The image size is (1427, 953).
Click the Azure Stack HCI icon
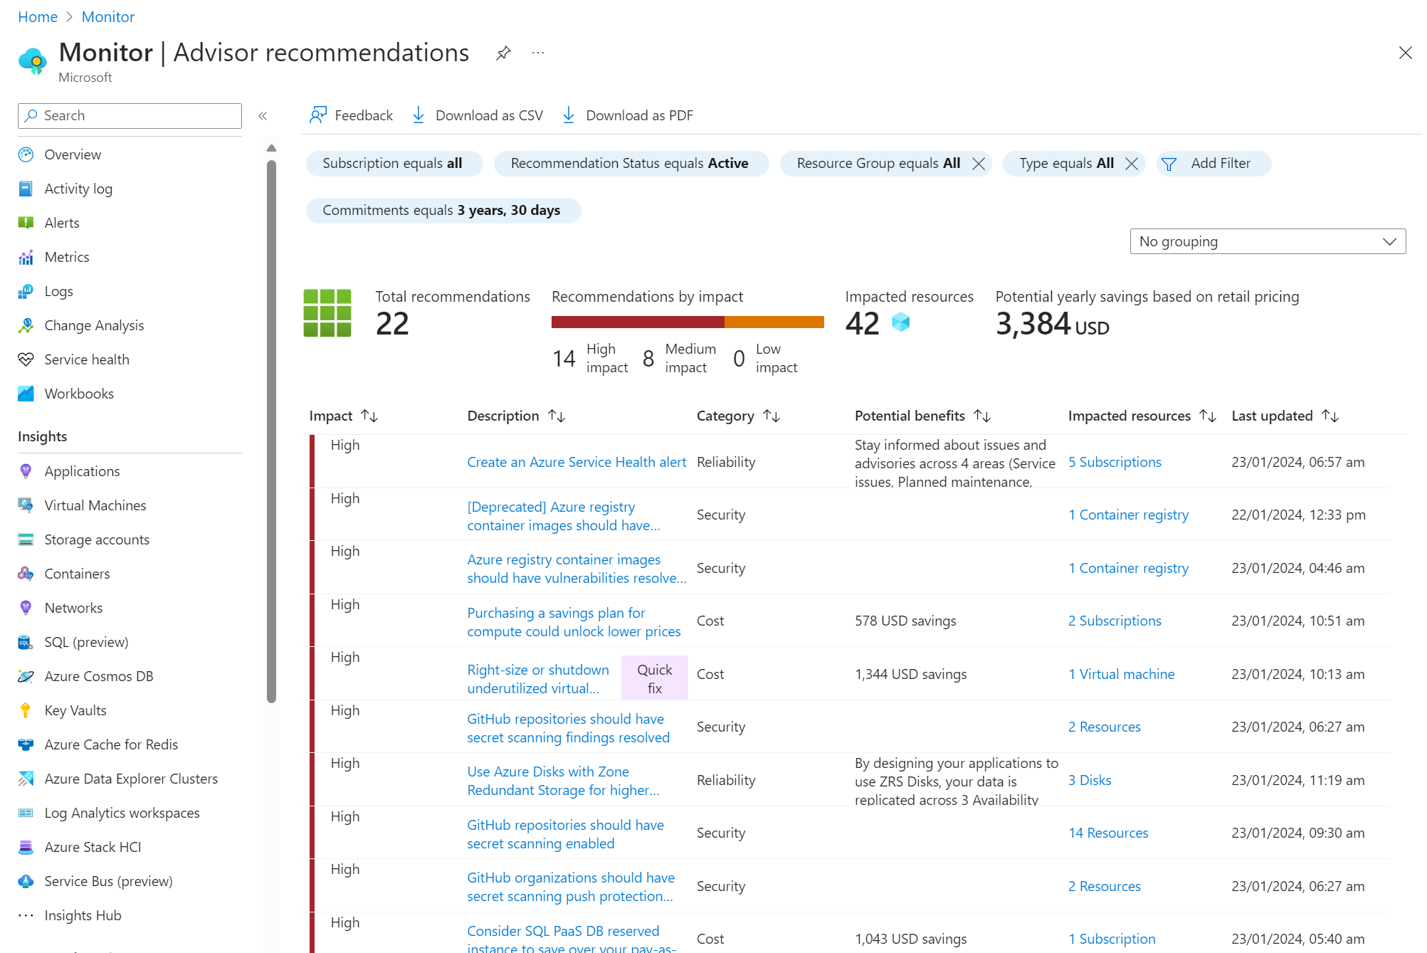click(x=26, y=847)
